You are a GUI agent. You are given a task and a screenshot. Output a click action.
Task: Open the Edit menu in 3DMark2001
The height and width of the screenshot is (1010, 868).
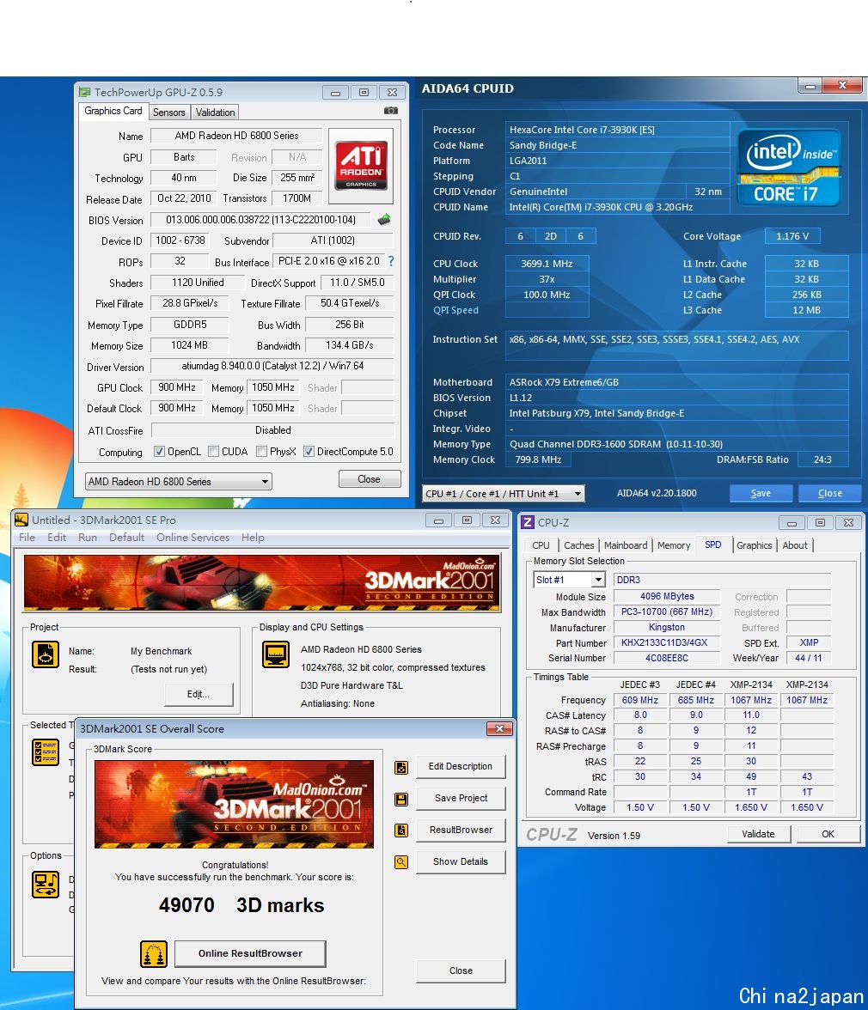pyautogui.click(x=57, y=538)
